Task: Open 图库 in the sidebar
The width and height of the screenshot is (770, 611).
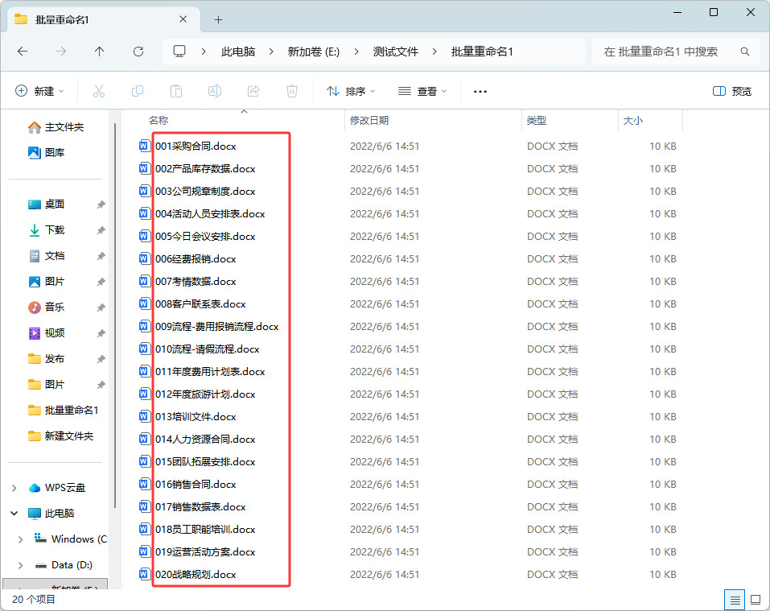Action: click(46, 153)
